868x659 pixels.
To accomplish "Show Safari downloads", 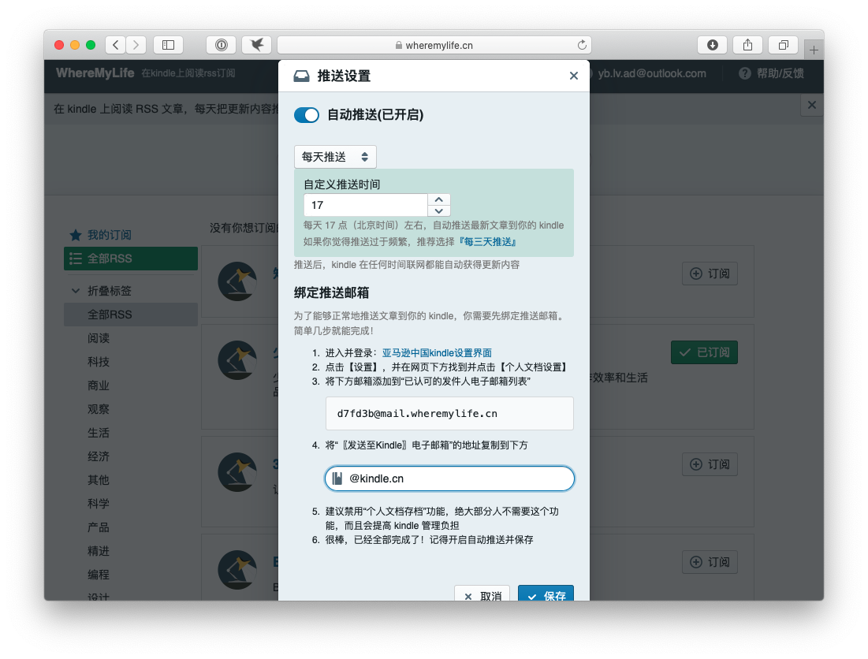I will [x=713, y=45].
